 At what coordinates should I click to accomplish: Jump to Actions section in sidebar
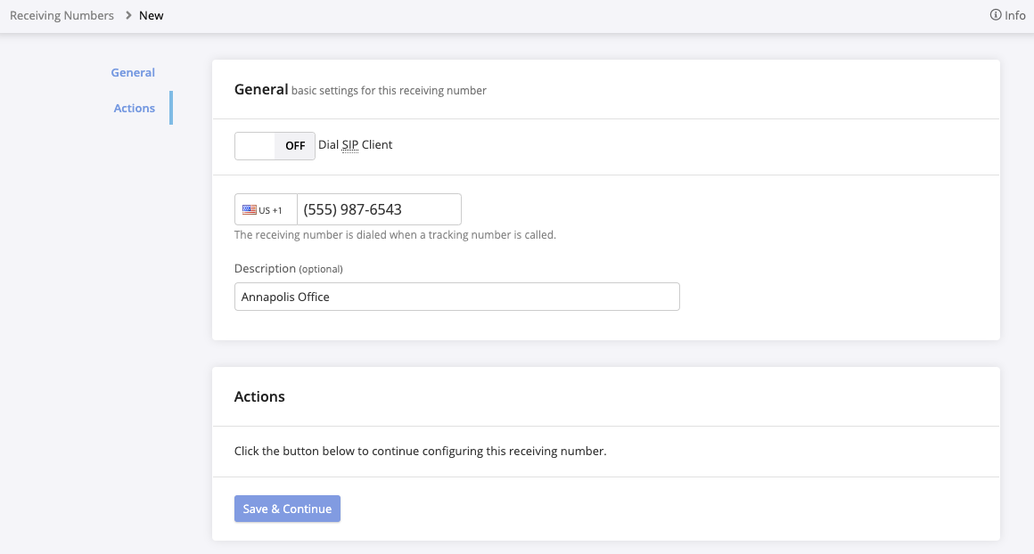135,108
